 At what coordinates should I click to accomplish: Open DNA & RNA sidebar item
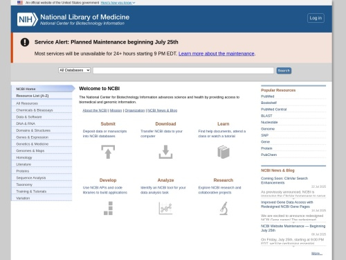[x=42, y=123]
